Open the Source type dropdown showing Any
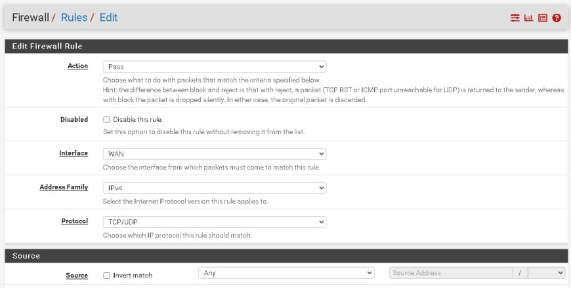The image size is (571, 288). 286,273
